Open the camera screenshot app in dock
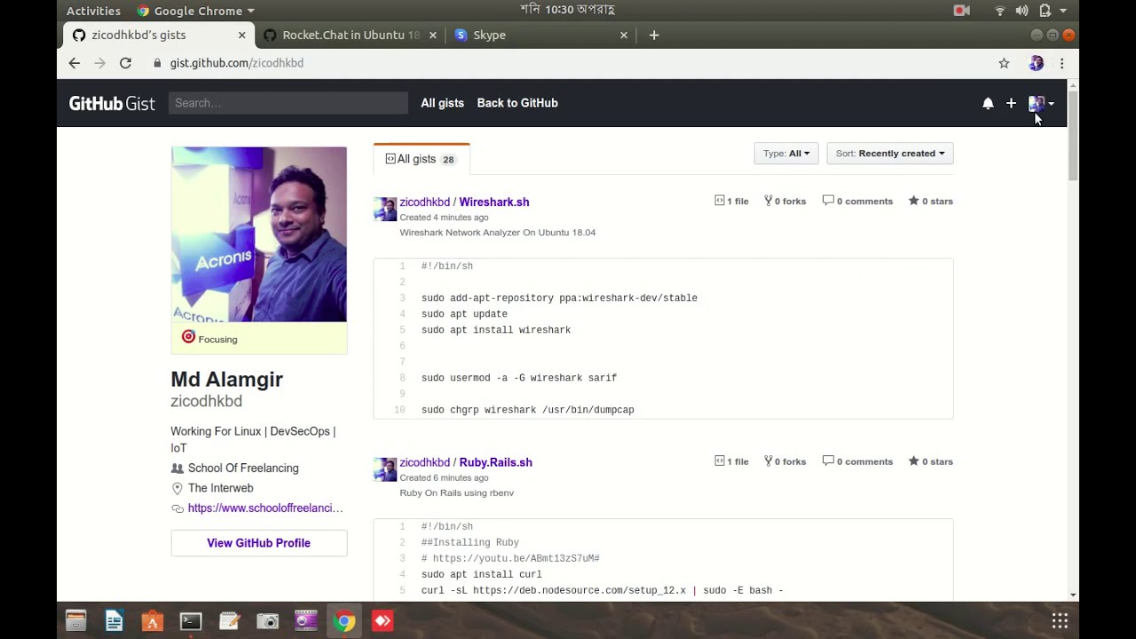1136x639 pixels. point(267,621)
